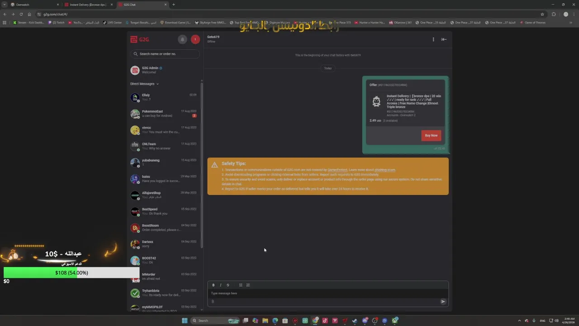Screen dimensions: 579x326
Task: Open TikTok from the taskbar
Action: pos(325,321)
